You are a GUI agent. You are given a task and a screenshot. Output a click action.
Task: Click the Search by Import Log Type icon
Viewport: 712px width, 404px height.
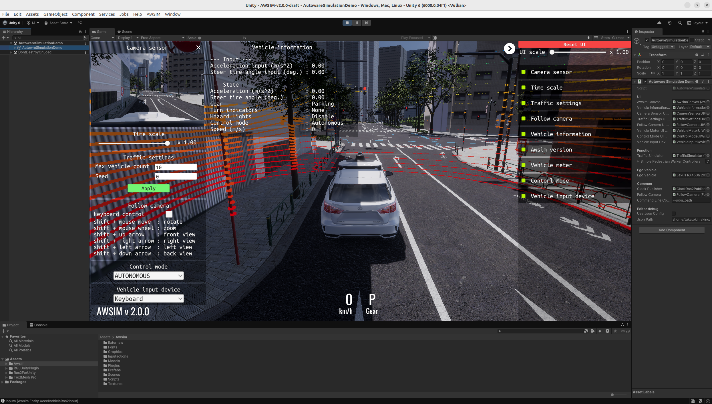[x=607, y=331]
